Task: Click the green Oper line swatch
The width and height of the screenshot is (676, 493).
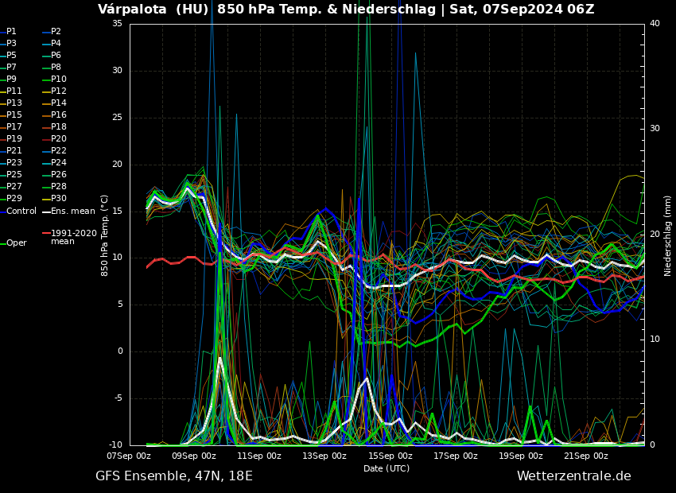Action: pos(3,243)
